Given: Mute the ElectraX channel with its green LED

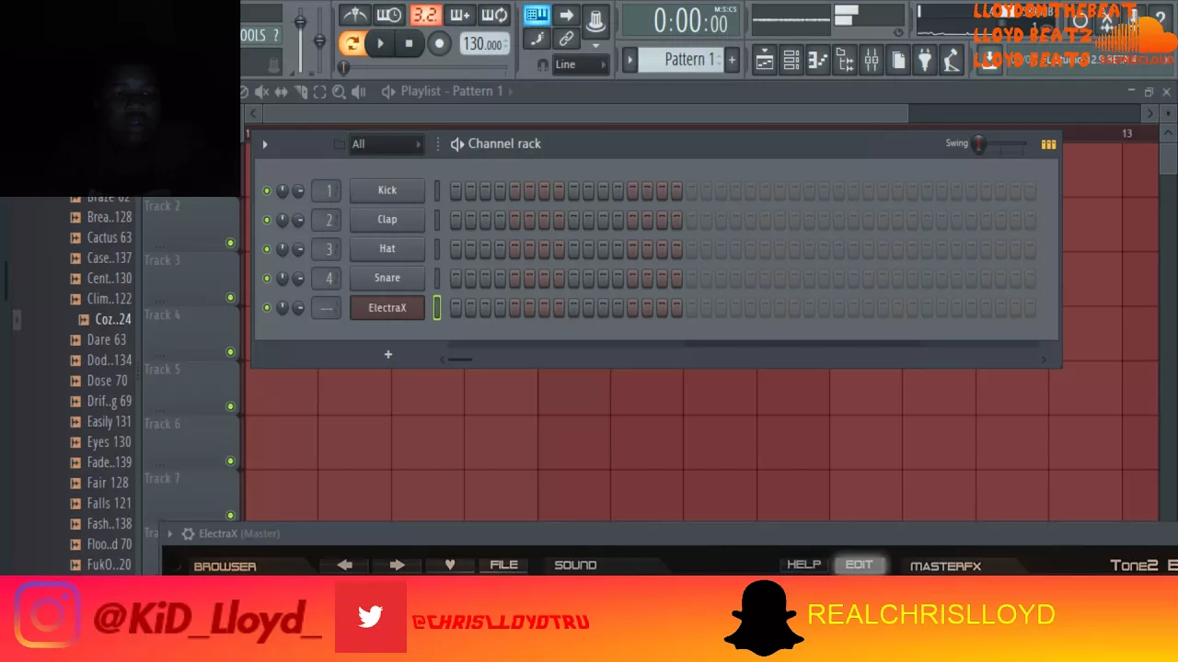Looking at the screenshot, I should point(267,308).
